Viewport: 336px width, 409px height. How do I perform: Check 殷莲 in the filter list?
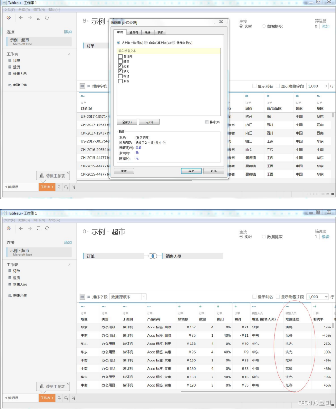[x=120, y=81]
